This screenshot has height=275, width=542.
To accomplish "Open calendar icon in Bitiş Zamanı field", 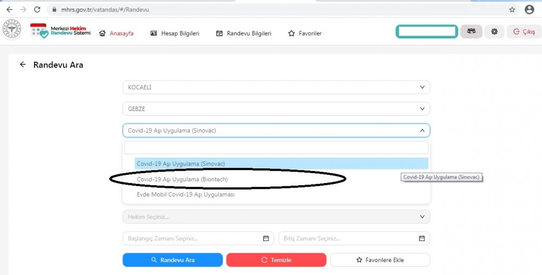I will [422, 238].
